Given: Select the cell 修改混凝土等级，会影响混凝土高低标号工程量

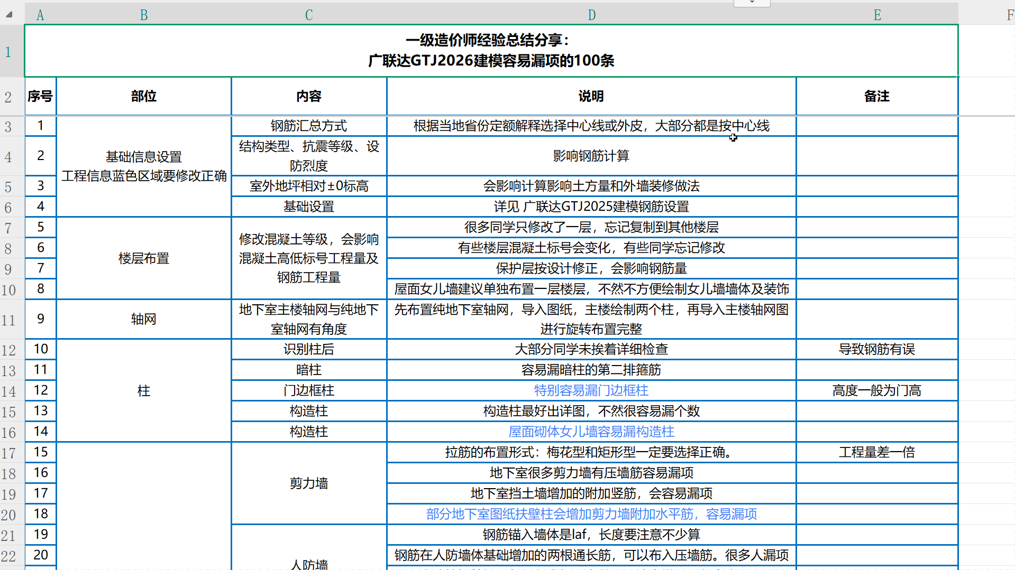Looking at the screenshot, I should 309,258.
